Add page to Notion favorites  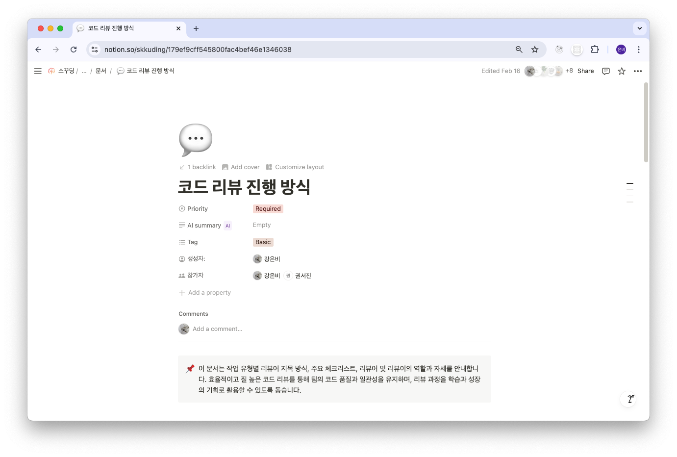[x=622, y=71]
